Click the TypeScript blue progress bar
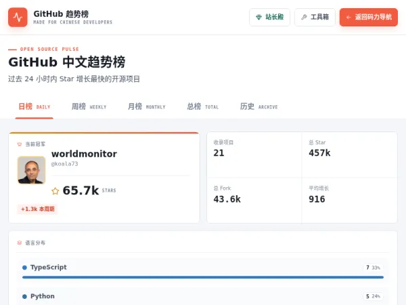The width and height of the screenshot is (406, 305). tap(203, 277)
